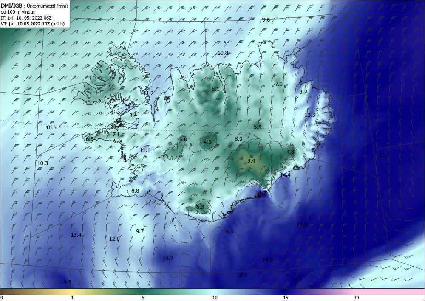Click the map title "Úrkomumætti (mm)"
425x301 pixels.
click(48, 6)
